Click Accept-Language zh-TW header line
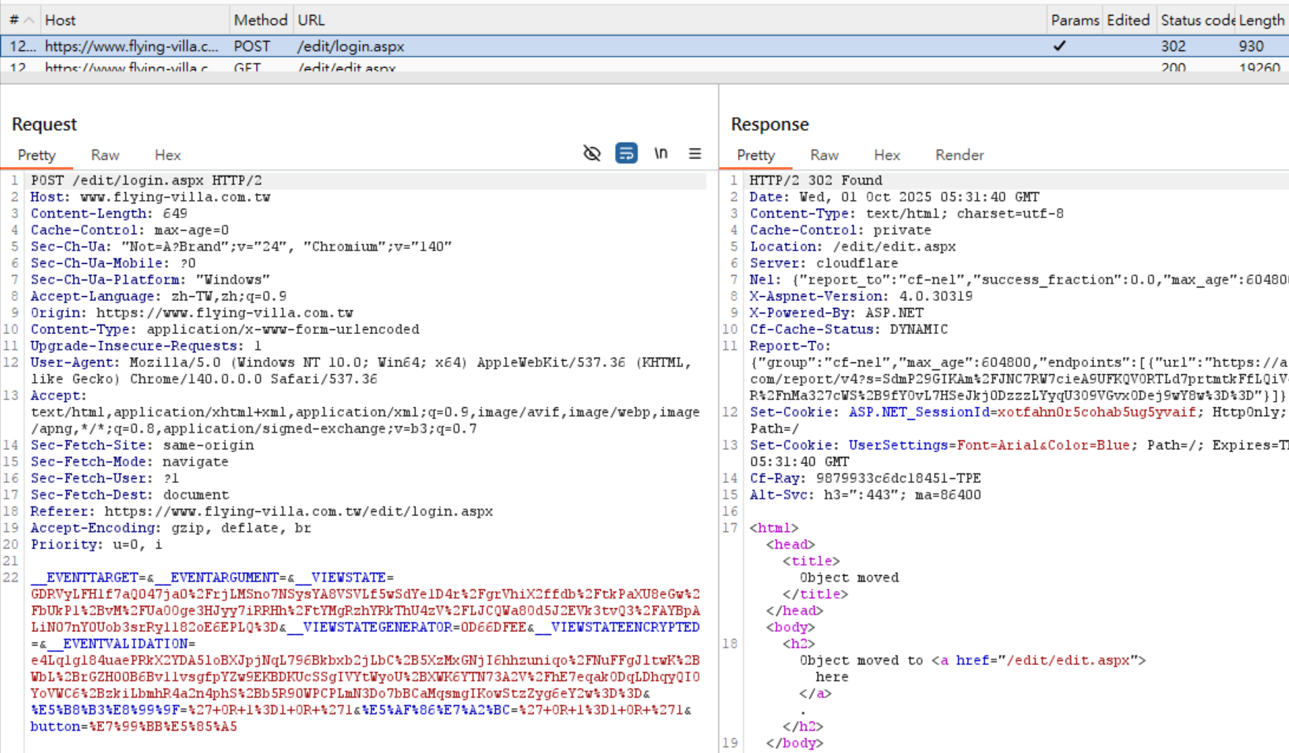Viewport: 1289px width, 753px height. click(x=158, y=296)
